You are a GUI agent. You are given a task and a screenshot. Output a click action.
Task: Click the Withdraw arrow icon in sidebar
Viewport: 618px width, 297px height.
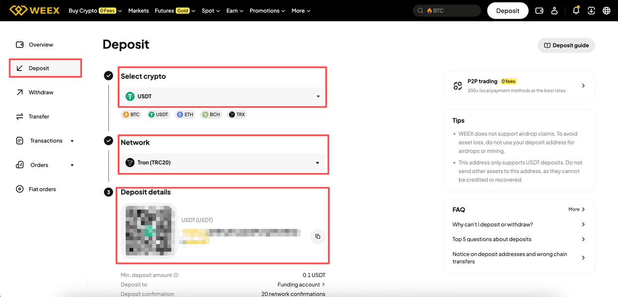click(20, 92)
